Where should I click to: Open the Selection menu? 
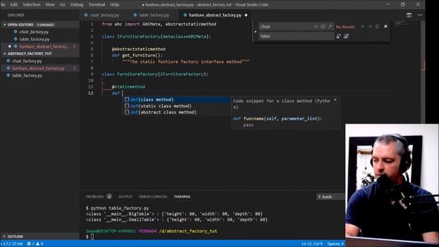coord(32,5)
